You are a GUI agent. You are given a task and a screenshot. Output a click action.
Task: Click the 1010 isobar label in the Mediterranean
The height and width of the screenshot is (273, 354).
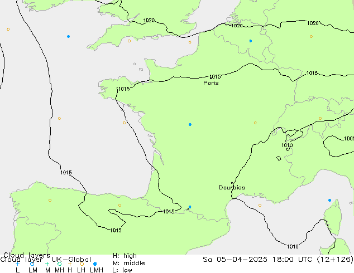(x=293, y=247)
